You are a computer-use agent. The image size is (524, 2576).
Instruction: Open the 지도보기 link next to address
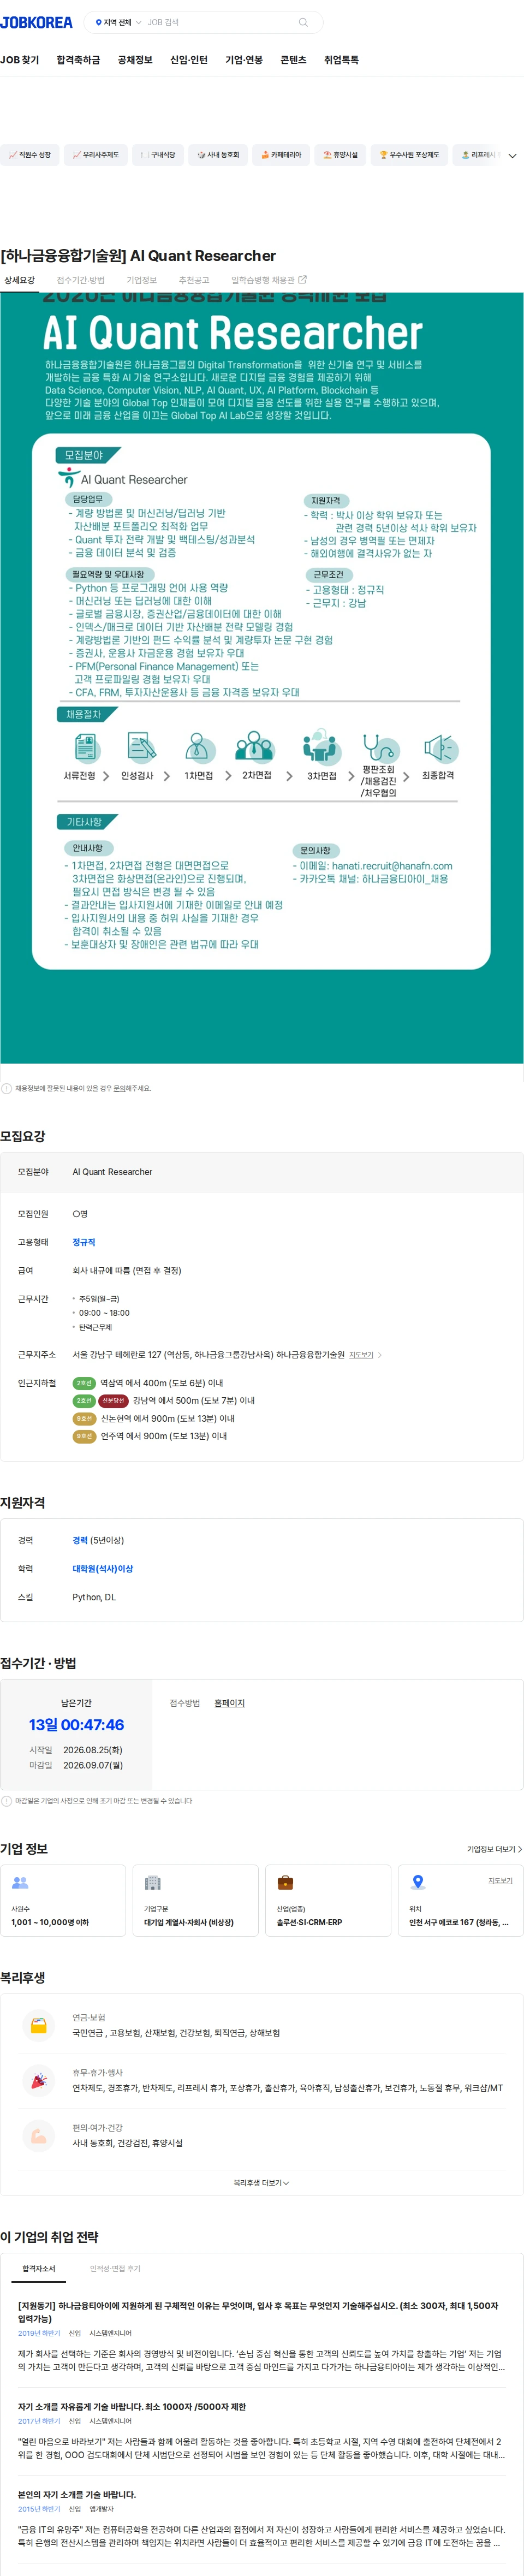point(361,1354)
